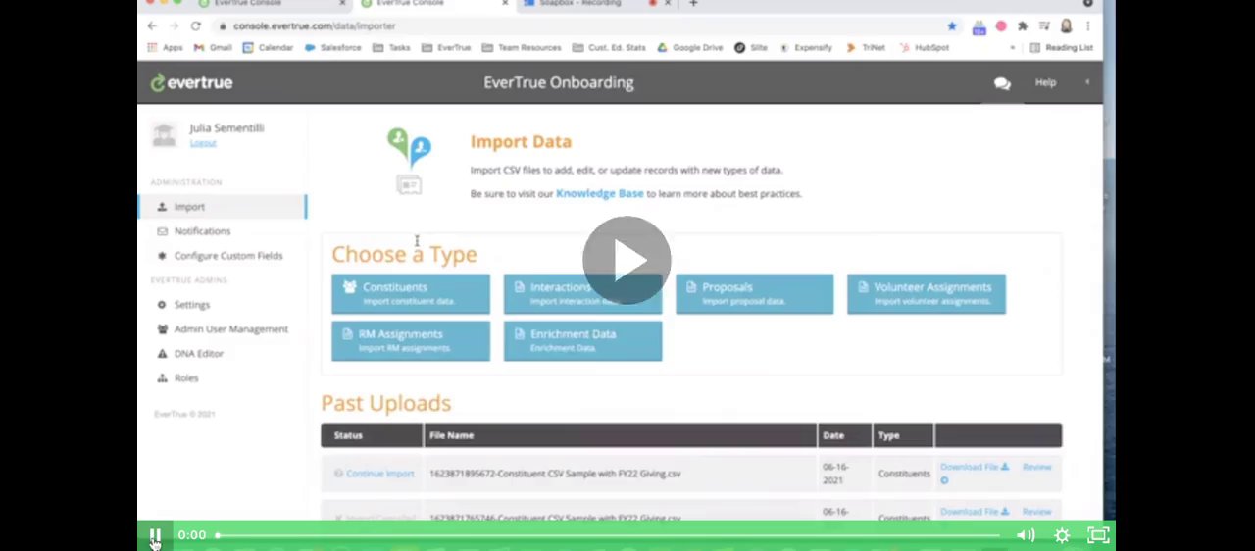The height and width of the screenshot is (551, 1255).
Task: Mute the video volume
Action: click(1026, 535)
